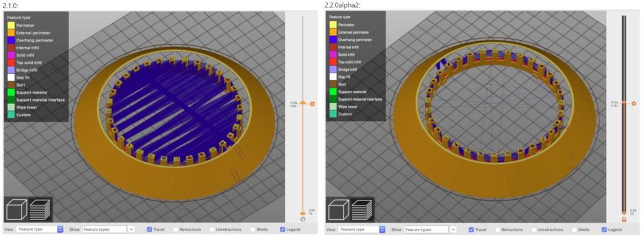Open left View dropdown showing Feature type
Viewport: 644px width, 235px height.
coord(40,229)
